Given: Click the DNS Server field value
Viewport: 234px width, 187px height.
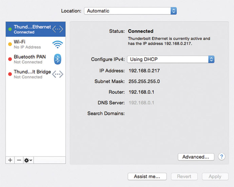Looking at the screenshot, I should point(141,103).
